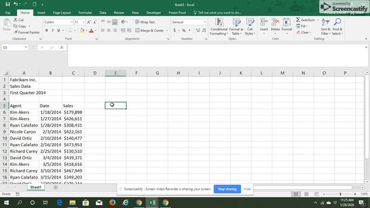Open Find & Select menu
370x208 pixels.
[x=337, y=27]
